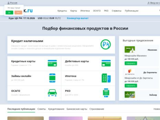Open the Ипотека title in the product grid
The image size is (160, 120).
[71, 76]
